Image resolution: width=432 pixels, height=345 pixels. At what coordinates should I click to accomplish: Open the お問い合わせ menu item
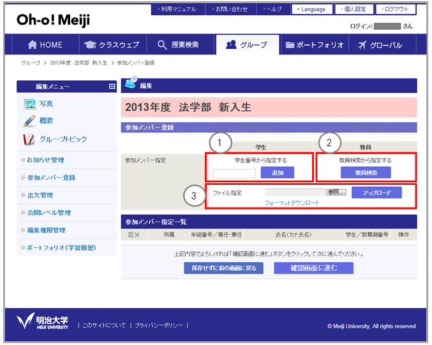pyautogui.click(x=231, y=9)
